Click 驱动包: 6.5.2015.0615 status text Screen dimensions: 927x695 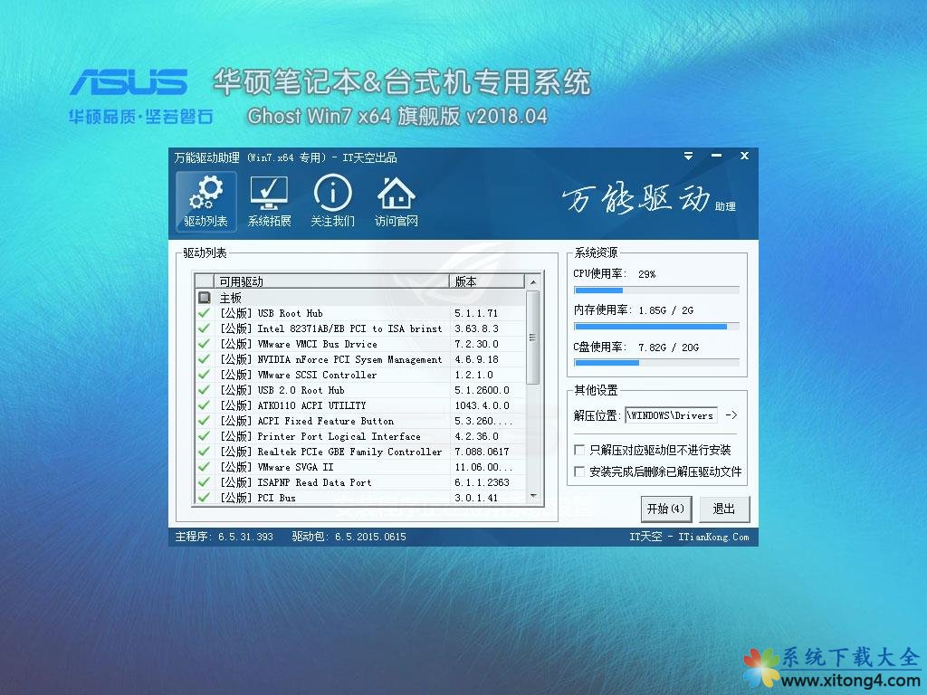pos(349,537)
